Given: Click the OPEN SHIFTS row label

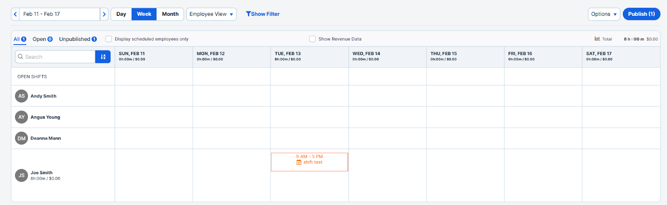Looking at the screenshot, I should coord(32,77).
